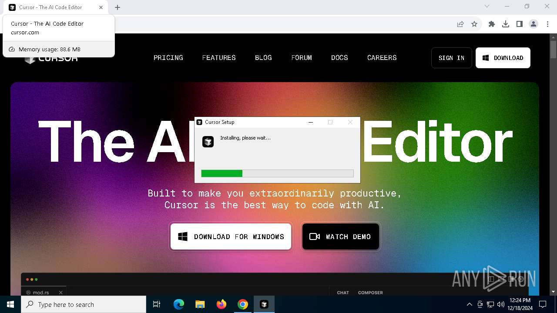The height and width of the screenshot is (313, 557).
Task: Toggle Chrome side panel icon
Action: tap(520, 24)
